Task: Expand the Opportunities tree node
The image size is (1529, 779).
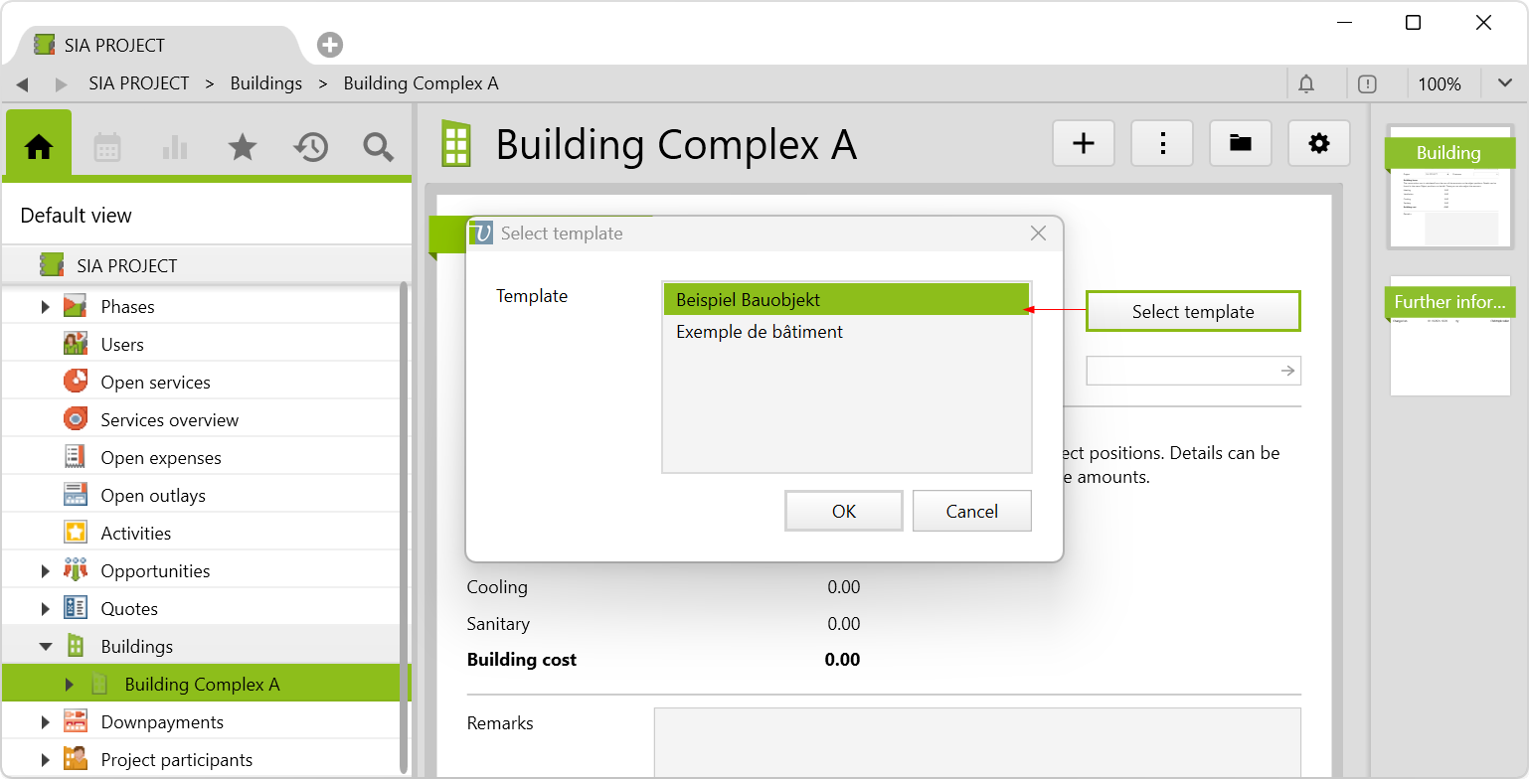Action: (45, 571)
